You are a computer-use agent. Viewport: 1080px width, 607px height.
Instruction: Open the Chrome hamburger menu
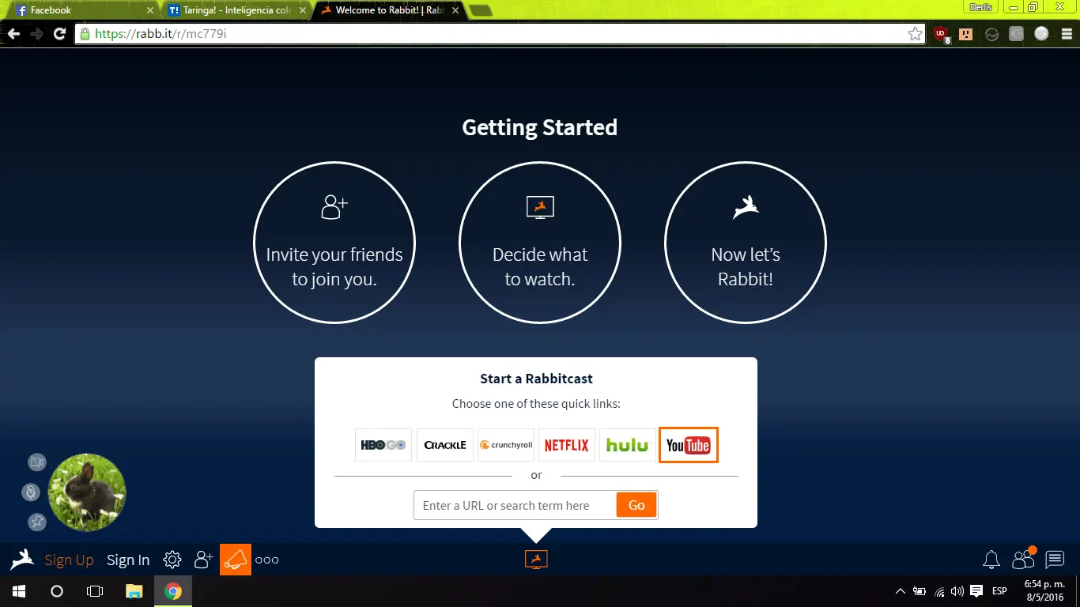pyautogui.click(x=1066, y=34)
